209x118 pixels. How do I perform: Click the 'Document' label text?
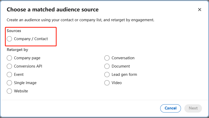(121, 66)
